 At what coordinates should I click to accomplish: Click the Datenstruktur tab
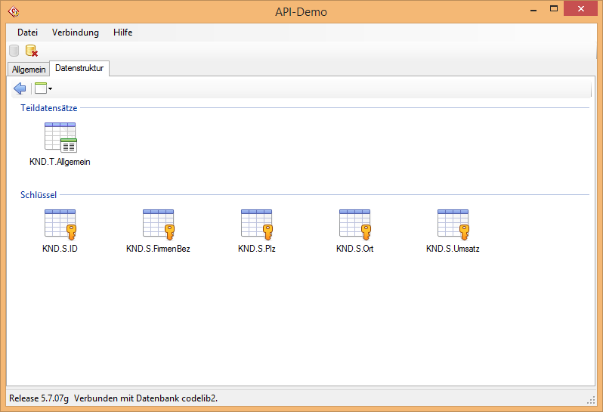tap(79, 68)
